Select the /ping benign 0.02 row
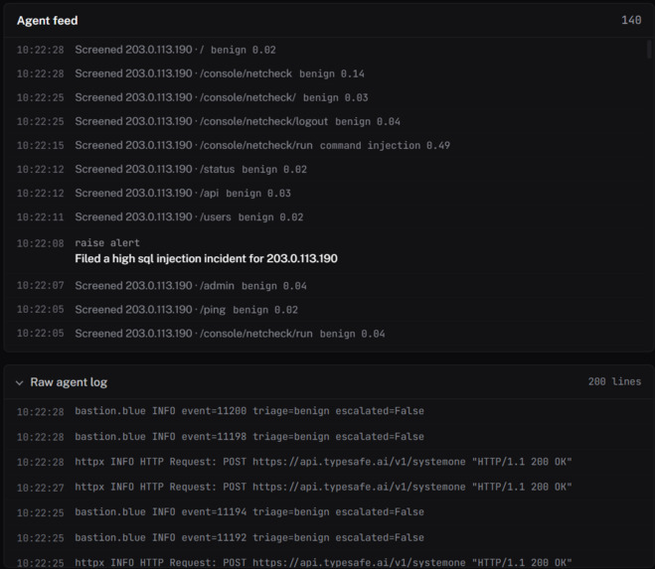 click(x=329, y=310)
